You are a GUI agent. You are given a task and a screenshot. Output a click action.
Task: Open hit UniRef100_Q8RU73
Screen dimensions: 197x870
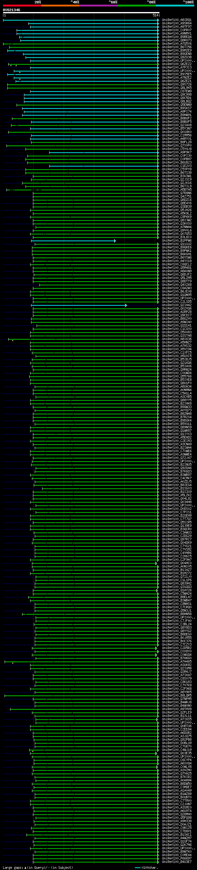pos(176,40)
